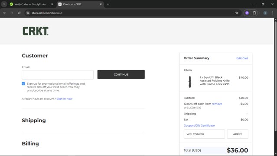The height and width of the screenshot is (156, 277).
Task: Click the APPLY coupon button
Action: click(238, 134)
